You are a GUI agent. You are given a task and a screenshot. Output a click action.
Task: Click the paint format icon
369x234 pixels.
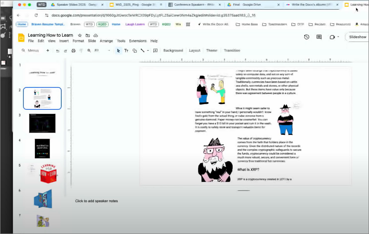81,50
